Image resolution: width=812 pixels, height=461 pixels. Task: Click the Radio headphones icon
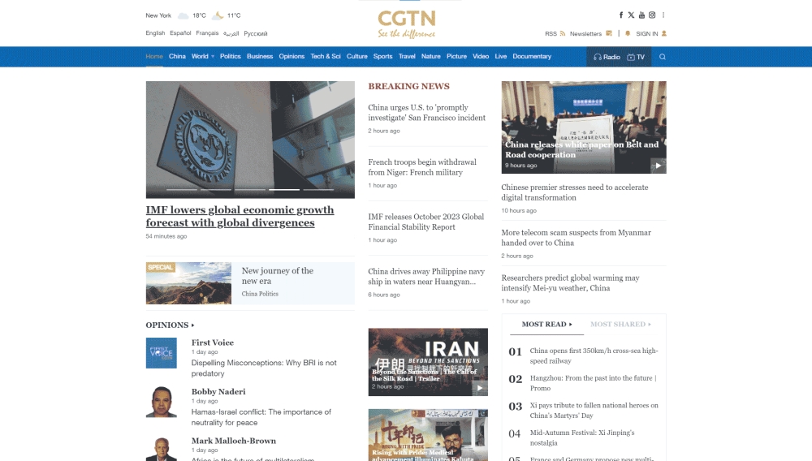coord(597,57)
